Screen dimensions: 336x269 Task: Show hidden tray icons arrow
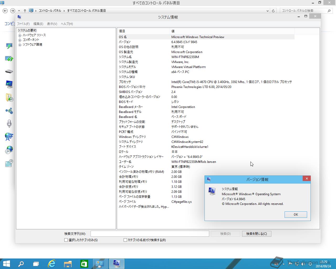[283, 264]
